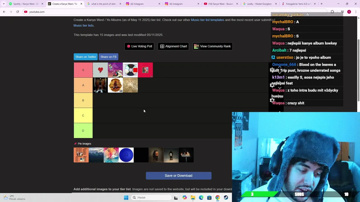This screenshot has height=202, width=360.
Task: Open Copilot from the taskbar
Action: (x=184, y=198)
